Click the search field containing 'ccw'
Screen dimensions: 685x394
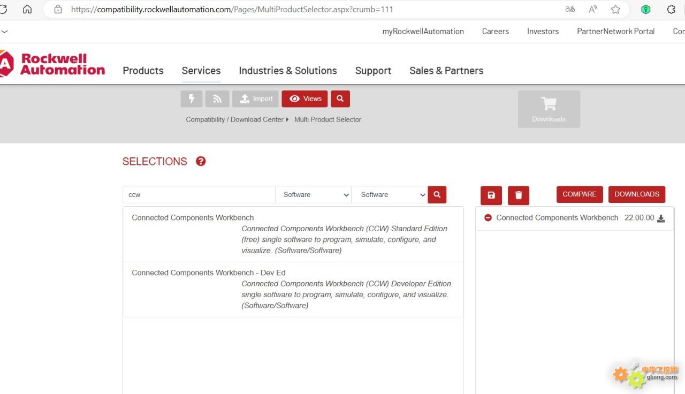coord(199,195)
